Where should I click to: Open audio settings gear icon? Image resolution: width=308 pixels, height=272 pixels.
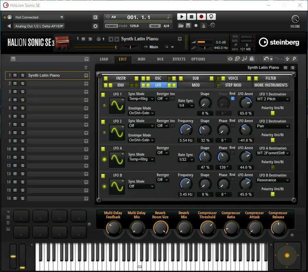tap(95, 26)
